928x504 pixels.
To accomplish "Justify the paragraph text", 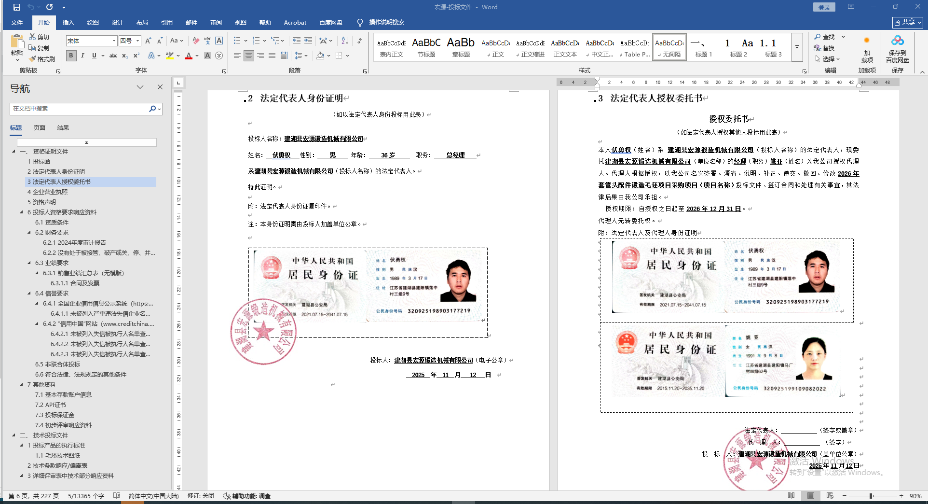I will [x=272, y=56].
